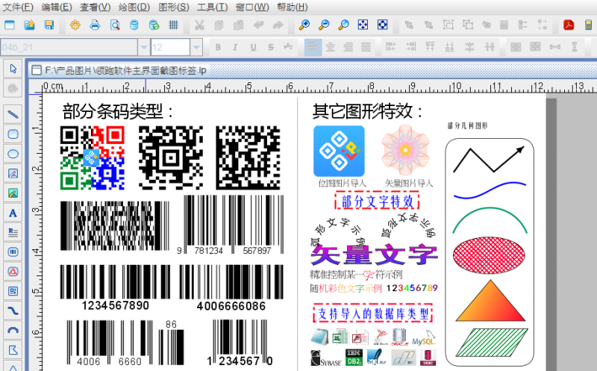Toggle the grid display
This screenshot has height=371, width=597.
[173, 25]
